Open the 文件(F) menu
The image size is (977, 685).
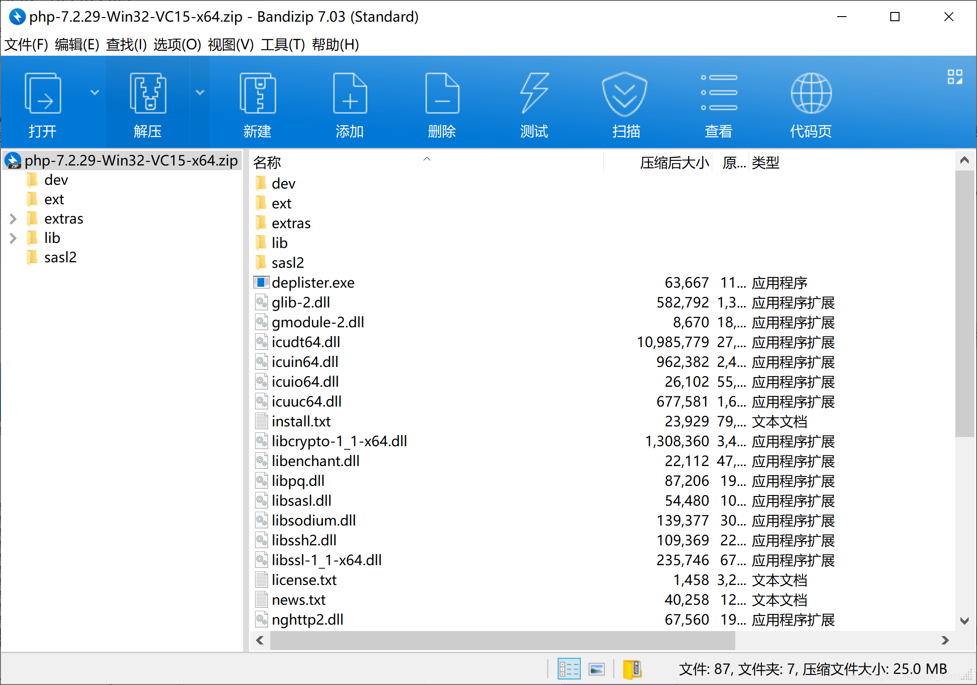(26, 44)
